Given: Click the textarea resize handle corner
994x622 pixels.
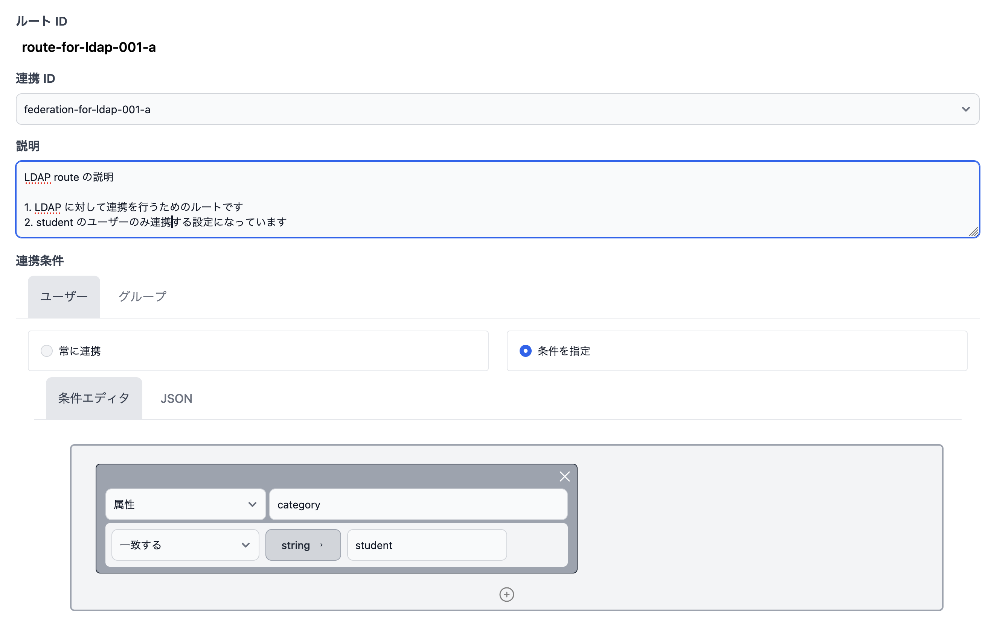Looking at the screenshot, I should point(973,232).
